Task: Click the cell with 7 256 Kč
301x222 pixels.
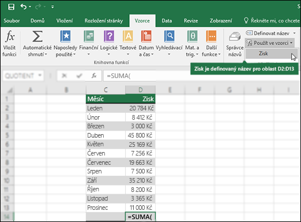Action: (x=140, y=153)
